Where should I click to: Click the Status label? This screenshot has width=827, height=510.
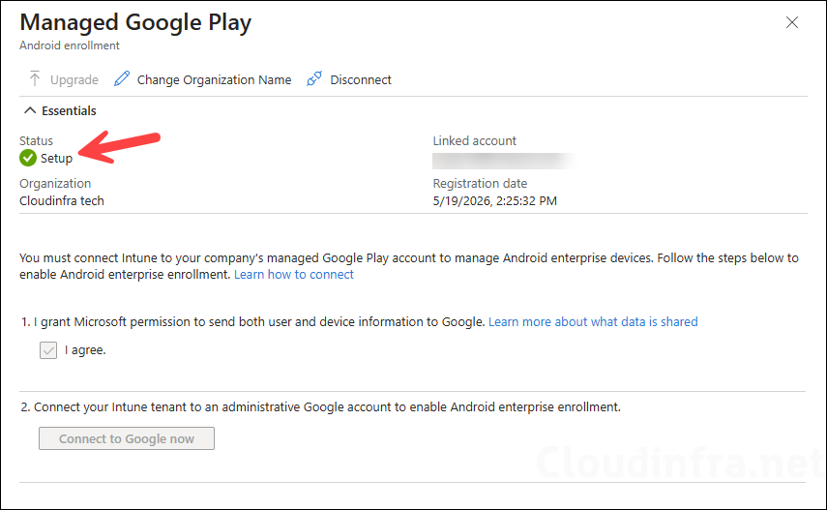[37, 141]
